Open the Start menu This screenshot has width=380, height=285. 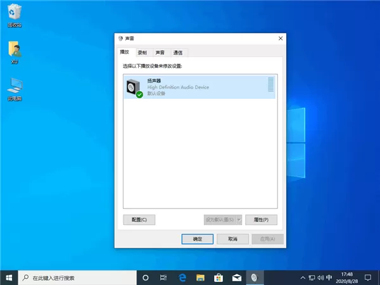point(9,278)
